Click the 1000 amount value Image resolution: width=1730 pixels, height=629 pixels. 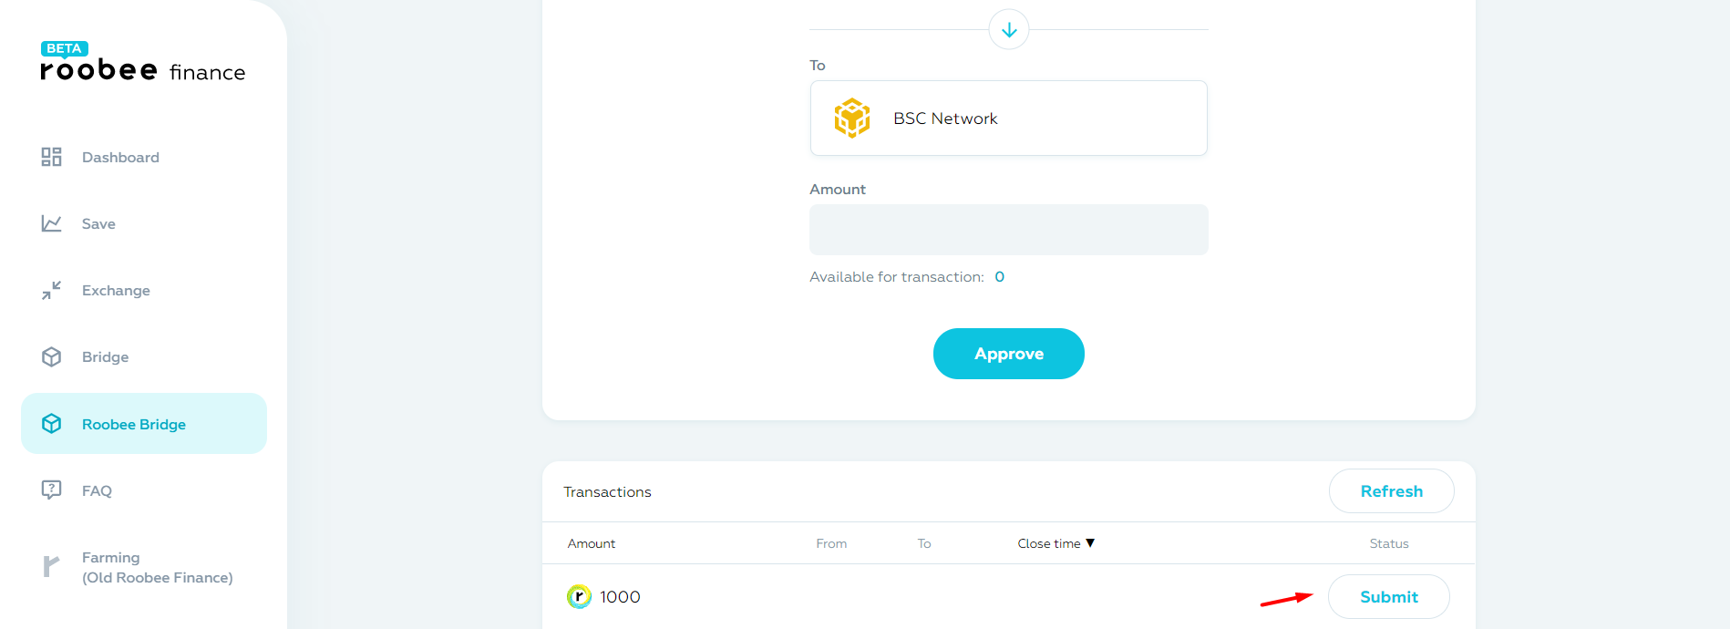tap(620, 597)
